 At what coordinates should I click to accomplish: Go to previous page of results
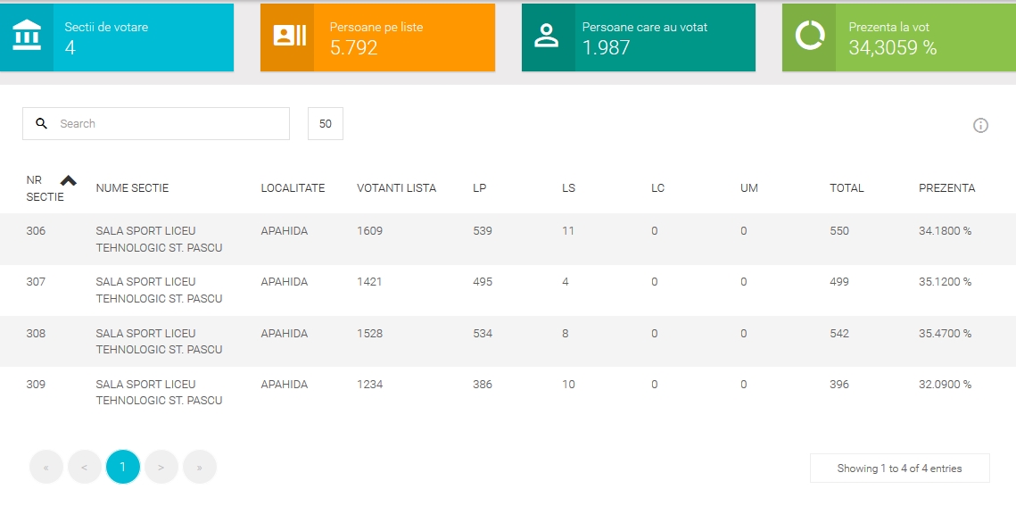(x=85, y=467)
